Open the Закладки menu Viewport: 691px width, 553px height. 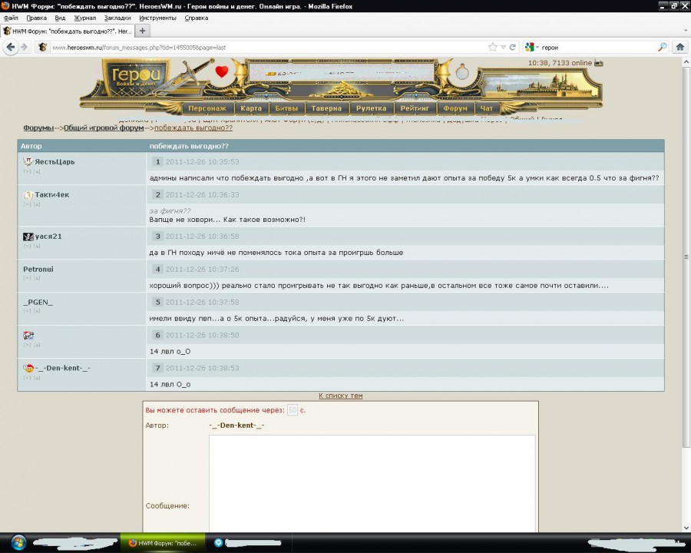[117, 18]
